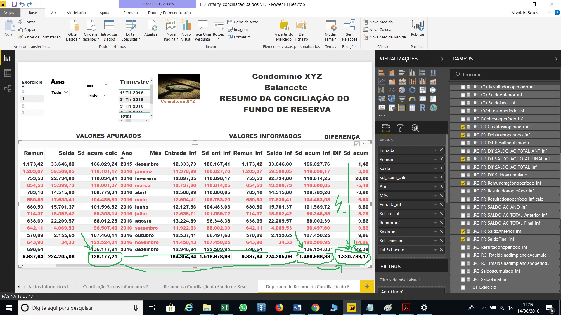This screenshot has width=561, height=315.
Task: Click Gerir Relações button
Action: tap(349, 31)
